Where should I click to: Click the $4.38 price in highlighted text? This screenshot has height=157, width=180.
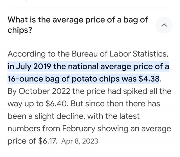pyautogui.click(x=149, y=79)
